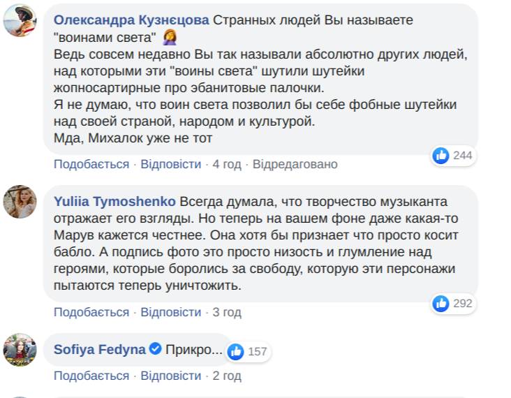Like Sofiya Fedyna's comment via Подобається
511x398 pixels.
91,376
